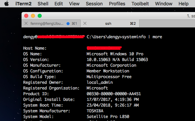195x121 pixels.
Task: Open the Window menu
Action: pos(163,4)
